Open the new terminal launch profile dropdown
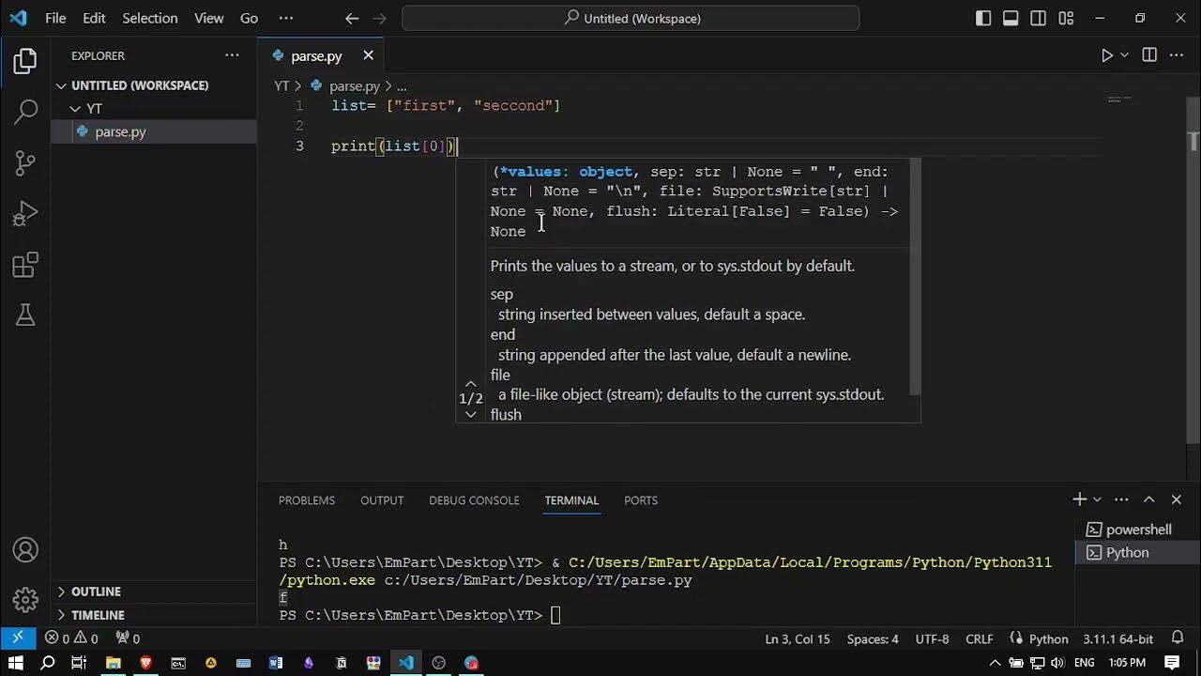Screen dimensions: 1201x676 point(1097,499)
